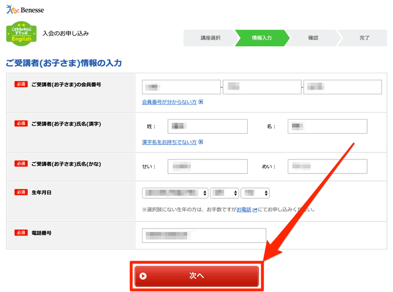Click the 生年月日 label
Image resolution: width=393 pixels, height=292 pixels.
42,192
